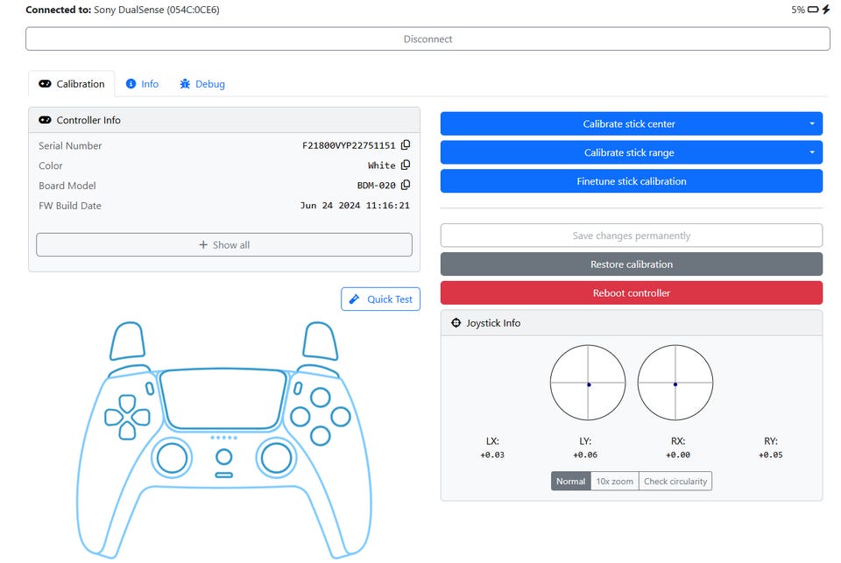841x563 pixels.
Task: Click the right stick position circle
Action: 675,383
